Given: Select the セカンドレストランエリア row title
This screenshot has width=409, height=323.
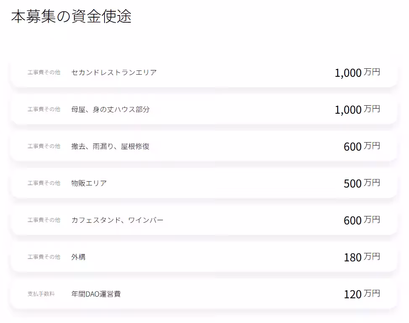Looking at the screenshot, I should tap(114, 73).
